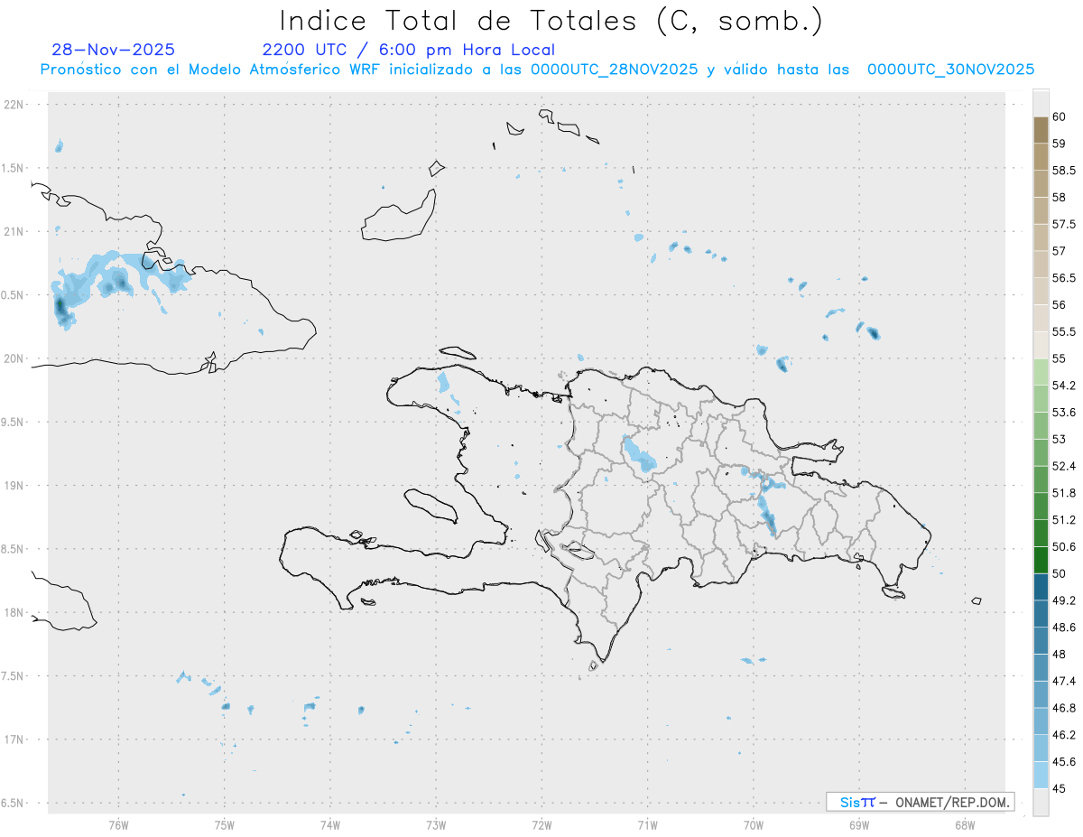The image size is (1083, 837).
Task: Click the latitude axis label '21N'
Action: [14, 232]
